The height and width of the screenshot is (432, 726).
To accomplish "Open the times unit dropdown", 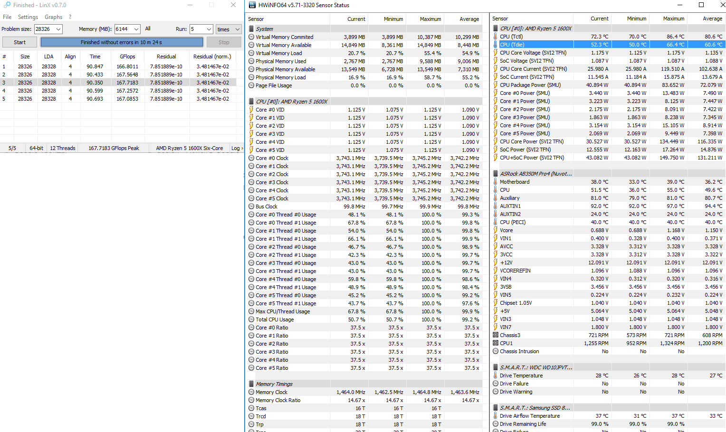I will [x=229, y=29].
